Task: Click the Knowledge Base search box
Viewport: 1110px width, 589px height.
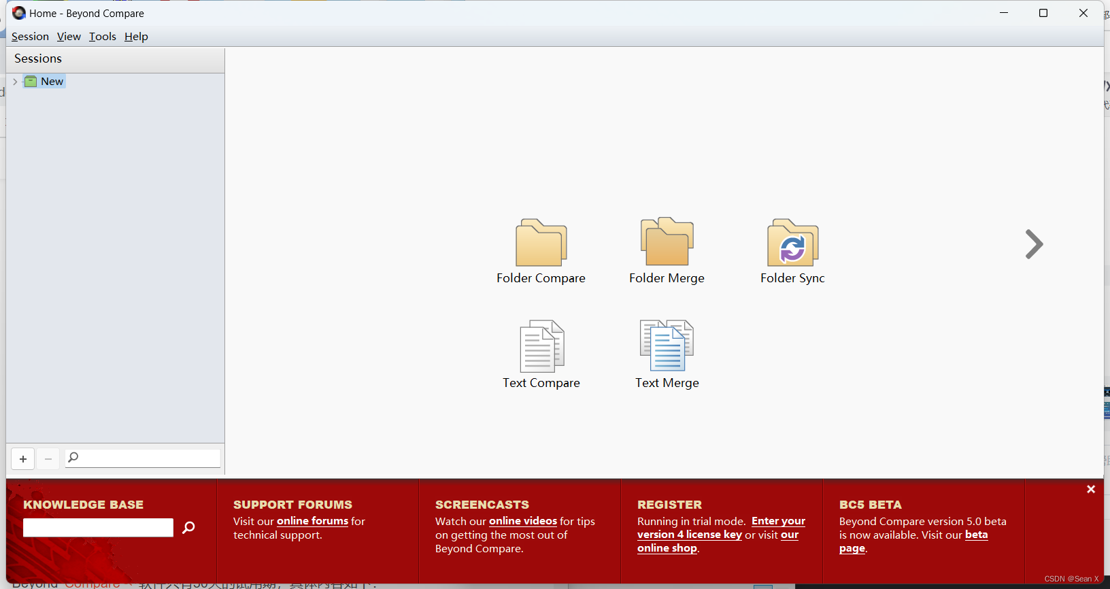Action: (x=99, y=528)
